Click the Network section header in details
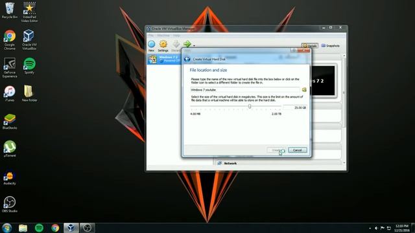 278,163
